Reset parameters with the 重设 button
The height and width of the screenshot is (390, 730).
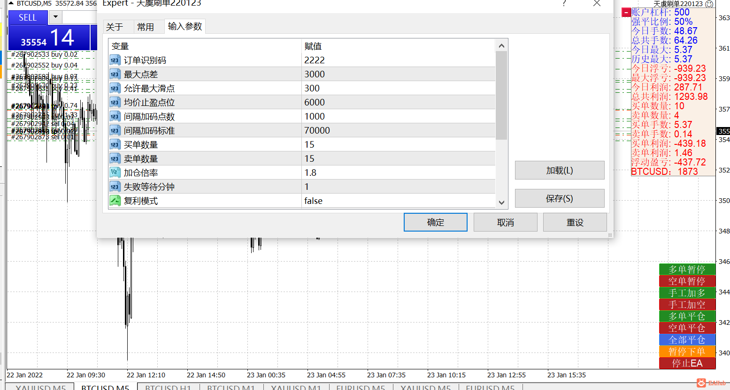[575, 222]
